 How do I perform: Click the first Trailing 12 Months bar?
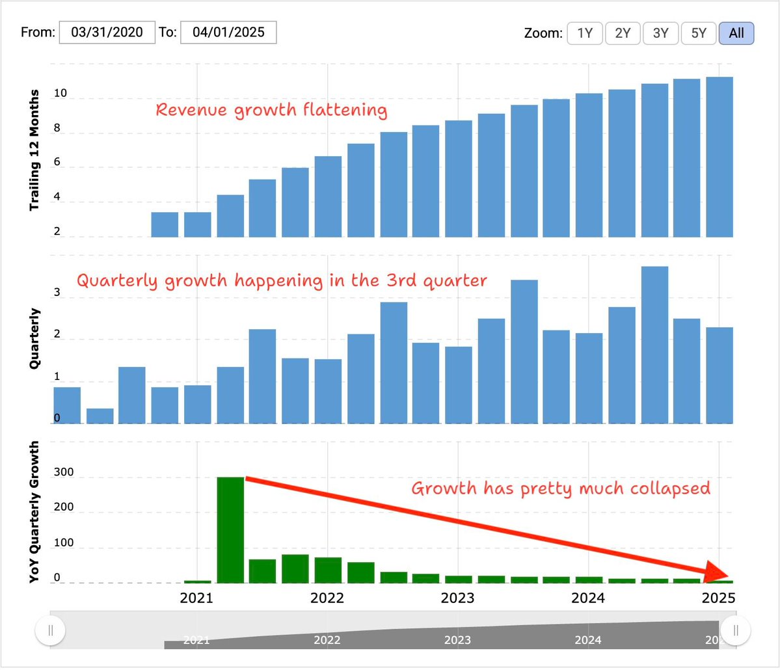point(165,224)
